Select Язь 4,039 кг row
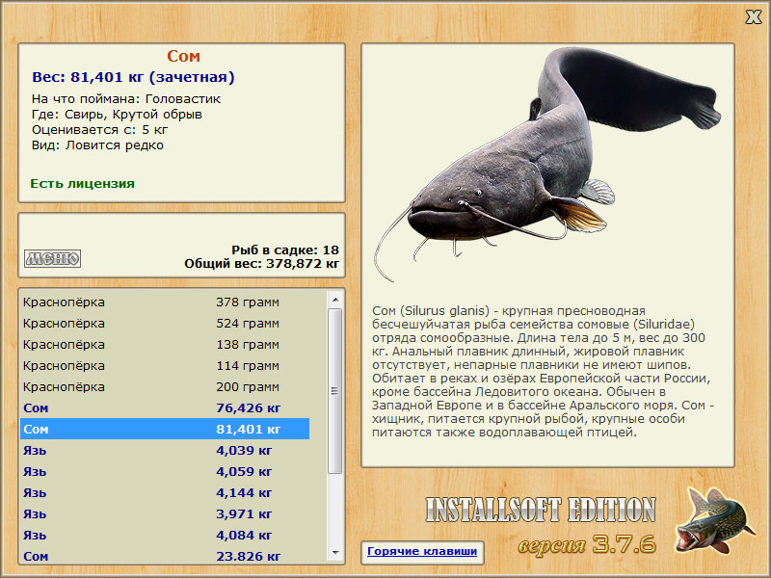This screenshot has width=771, height=578. click(165, 450)
